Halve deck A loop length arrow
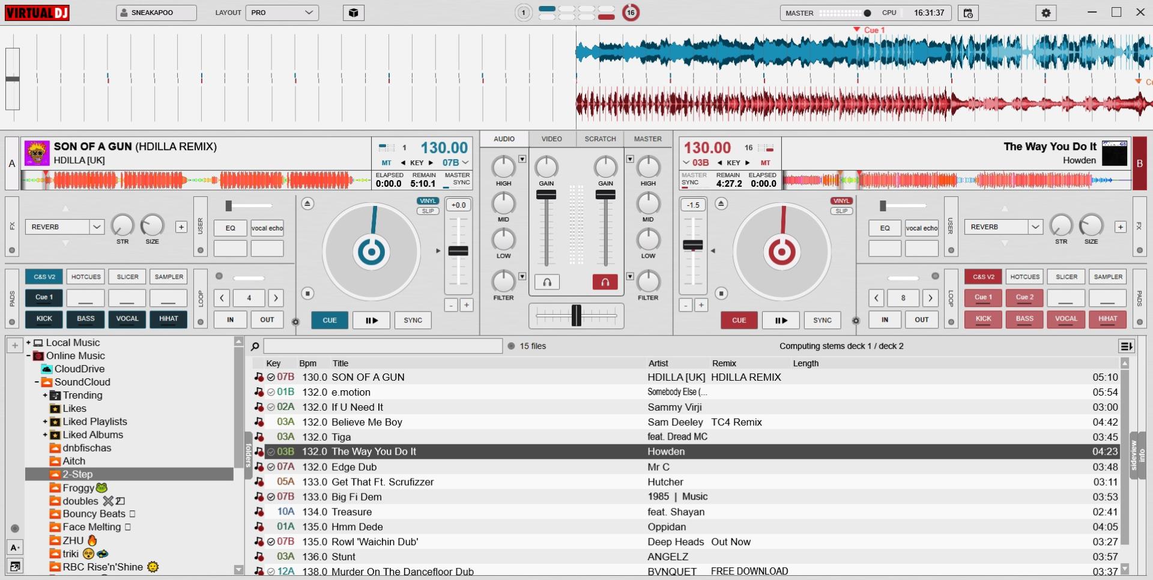The width and height of the screenshot is (1153, 580). click(x=222, y=298)
